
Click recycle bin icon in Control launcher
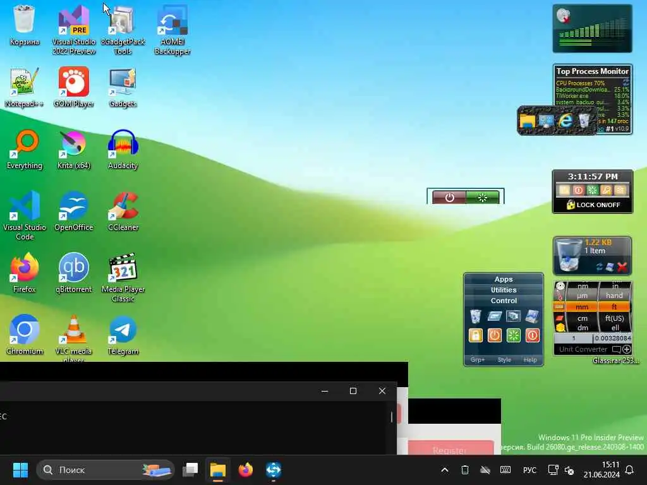(x=475, y=316)
